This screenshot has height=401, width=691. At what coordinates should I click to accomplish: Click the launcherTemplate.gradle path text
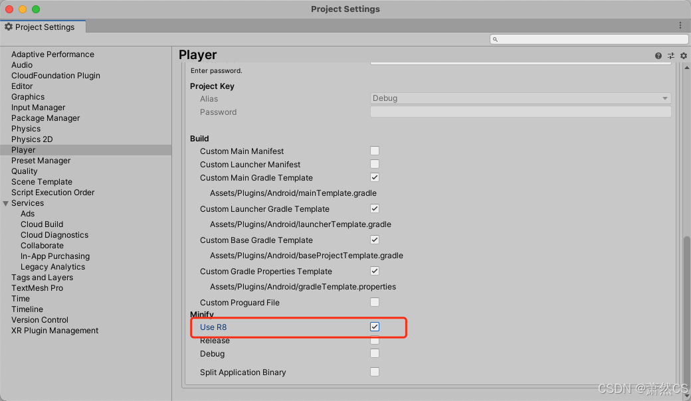[300, 224]
